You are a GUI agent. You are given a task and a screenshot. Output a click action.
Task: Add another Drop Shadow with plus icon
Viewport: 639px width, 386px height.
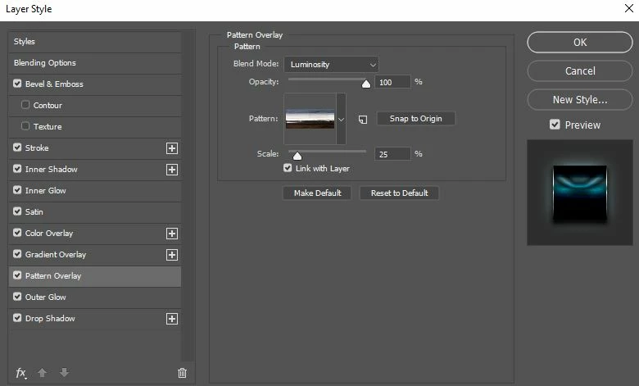(172, 319)
